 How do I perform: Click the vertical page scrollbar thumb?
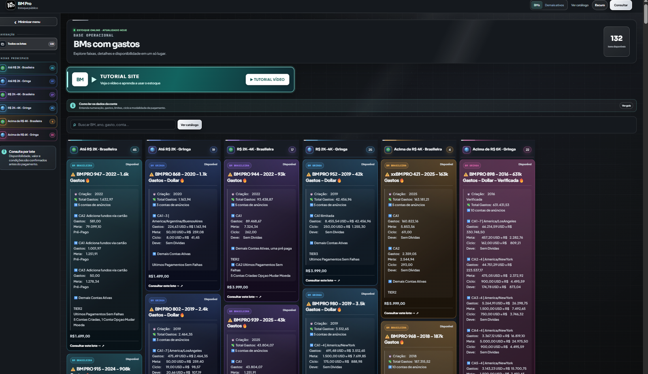(646, 13)
